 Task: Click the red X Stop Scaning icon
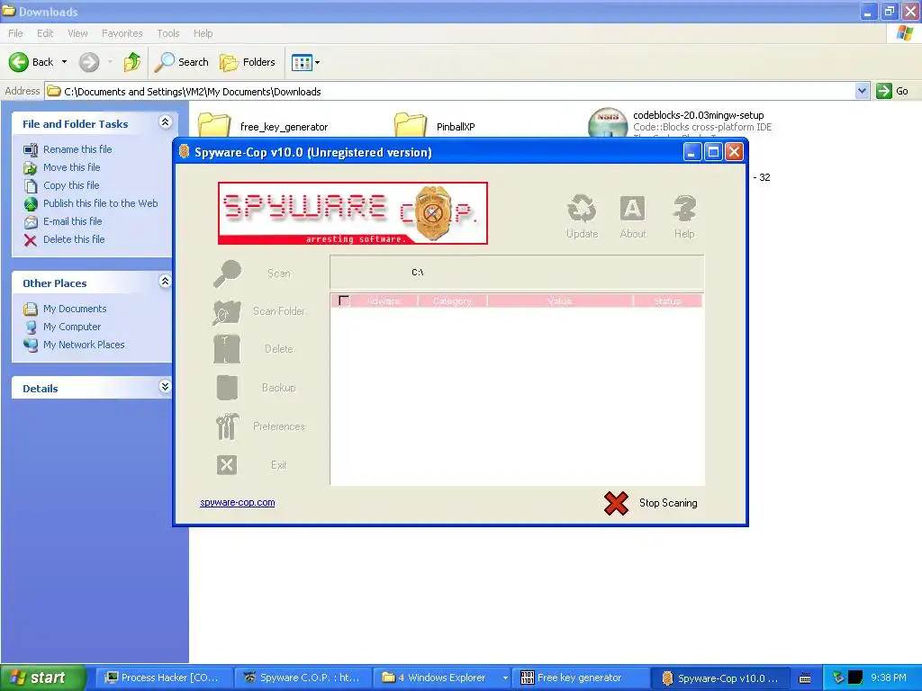(x=616, y=503)
